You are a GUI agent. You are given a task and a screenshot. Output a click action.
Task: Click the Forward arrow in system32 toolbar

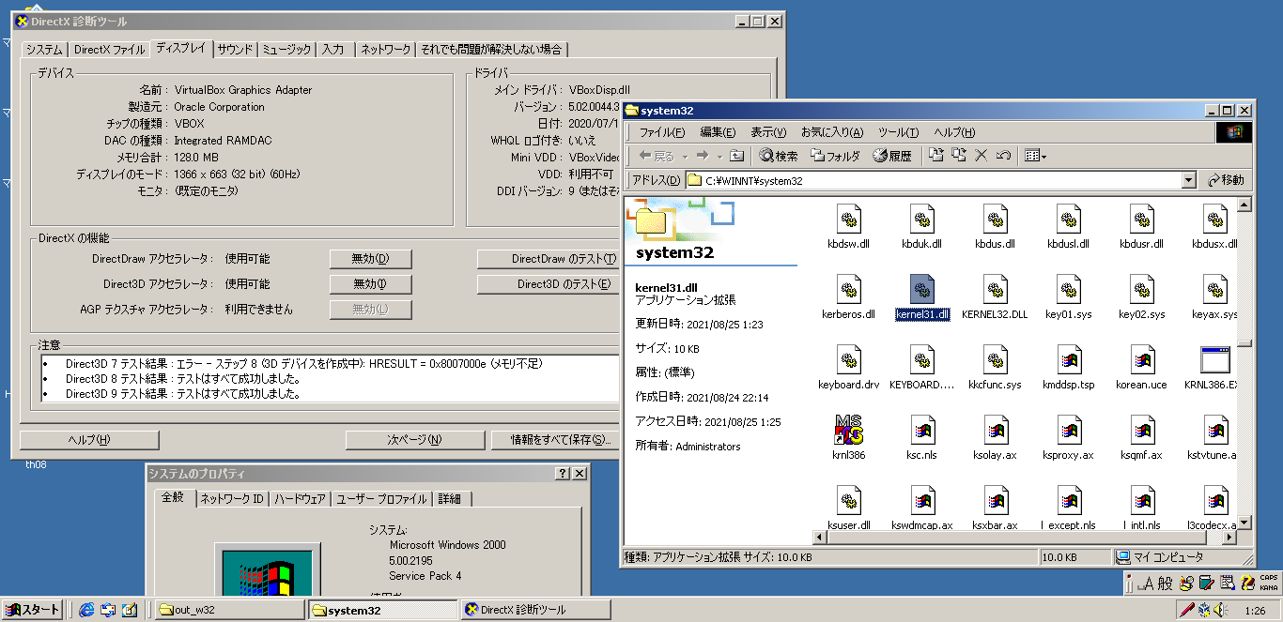702,156
